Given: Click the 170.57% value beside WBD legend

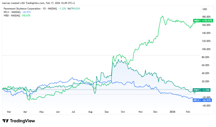Looking at the screenshot, I should click(x=26, y=15).
